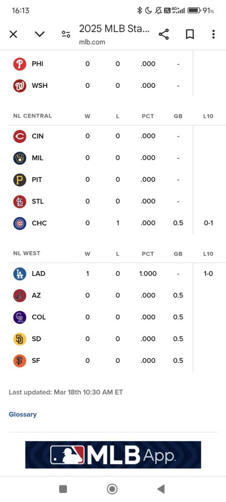Expand the tab minimize chevron
The height and width of the screenshot is (502, 226).
pos(40,34)
